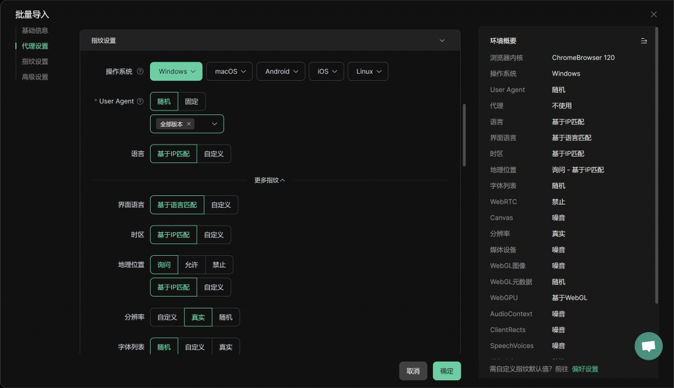The width and height of the screenshot is (674, 388).
Task: Expand User Agent version select box
Action: point(215,124)
